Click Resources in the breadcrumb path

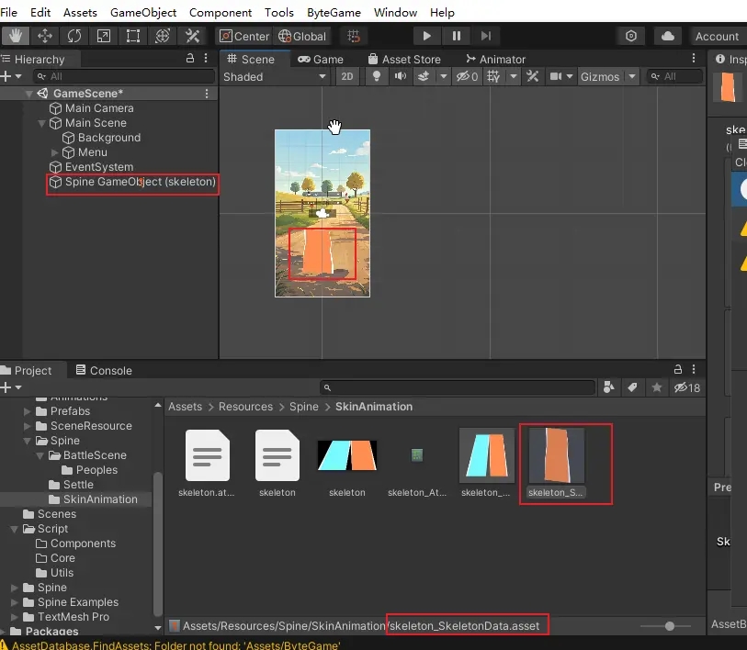(245, 407)
